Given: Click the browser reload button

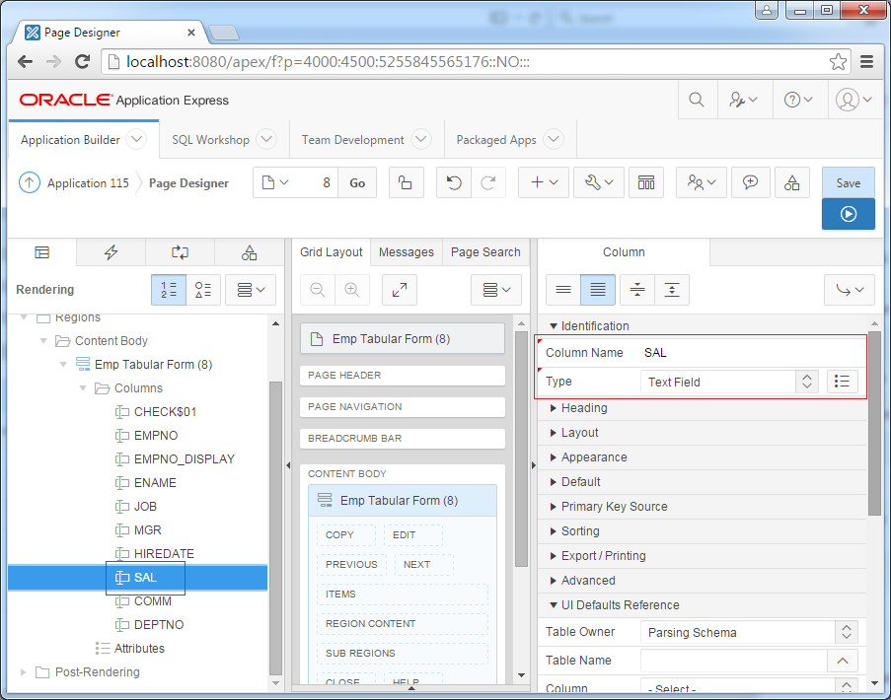Looking at the screenshot, I should 83,62.
